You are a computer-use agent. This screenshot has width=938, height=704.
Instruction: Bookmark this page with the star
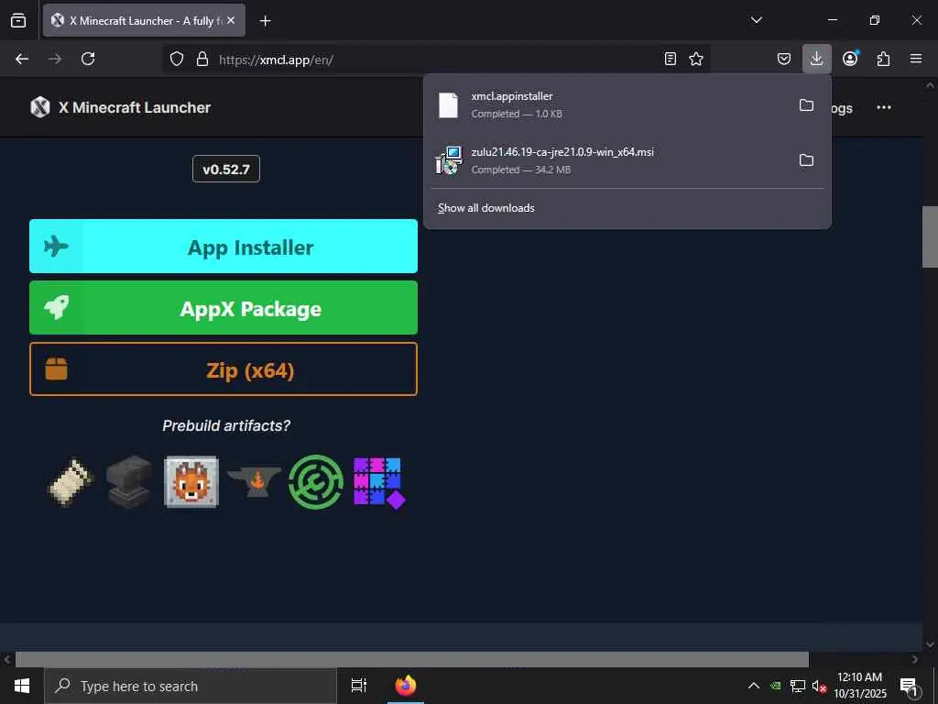click(696, 59)
